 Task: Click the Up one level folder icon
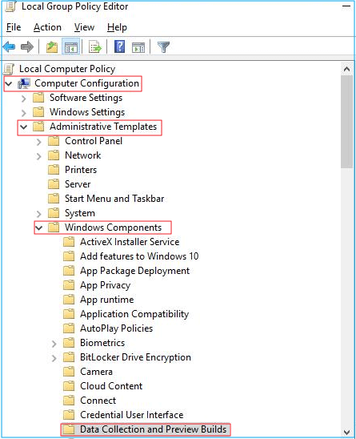pyautogui.click(x=52, y=46)
